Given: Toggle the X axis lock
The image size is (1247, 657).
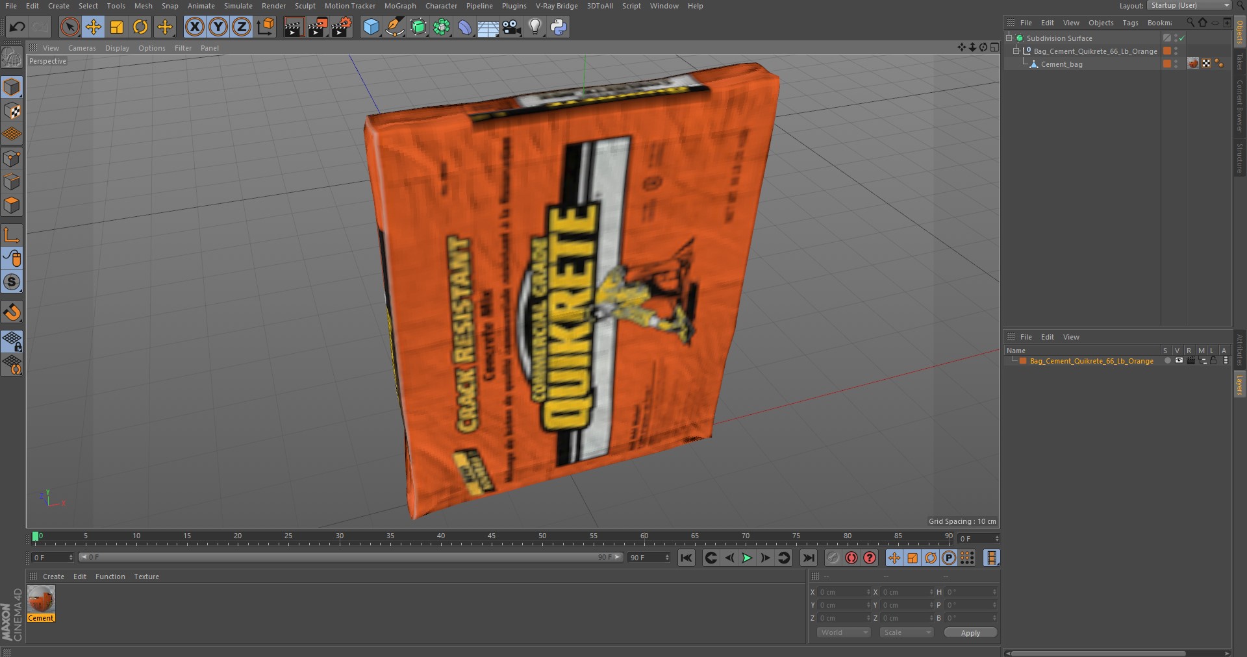Looking at the screenshot, I should [194, 27].
